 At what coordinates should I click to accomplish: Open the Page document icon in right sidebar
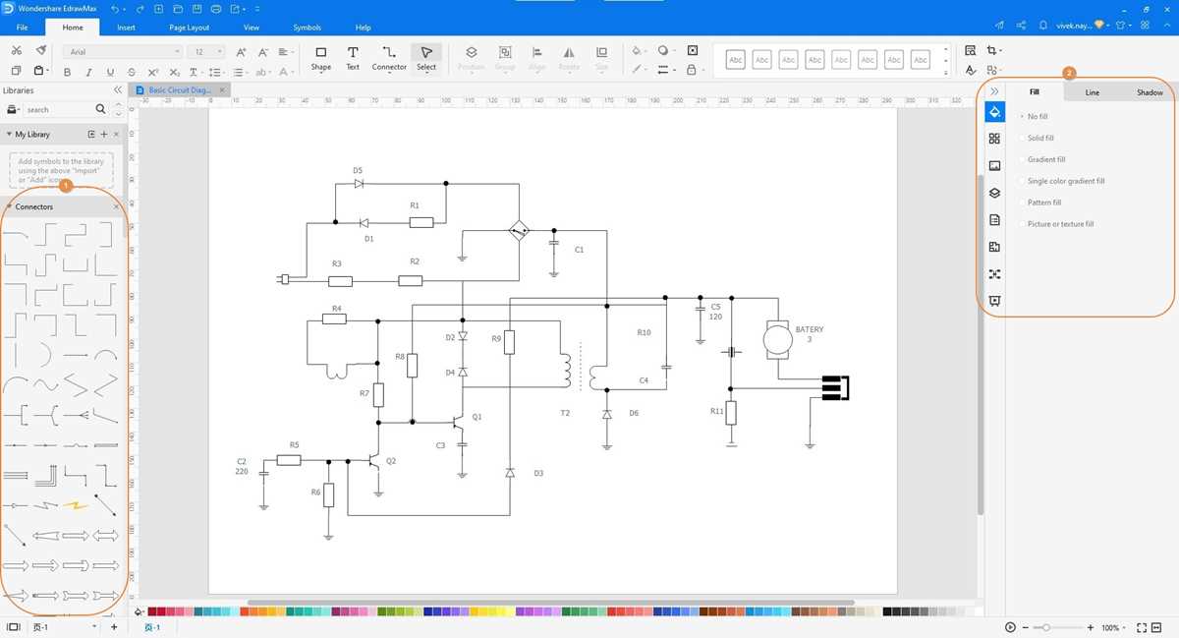pyautogui.click(x=994, y=219)
